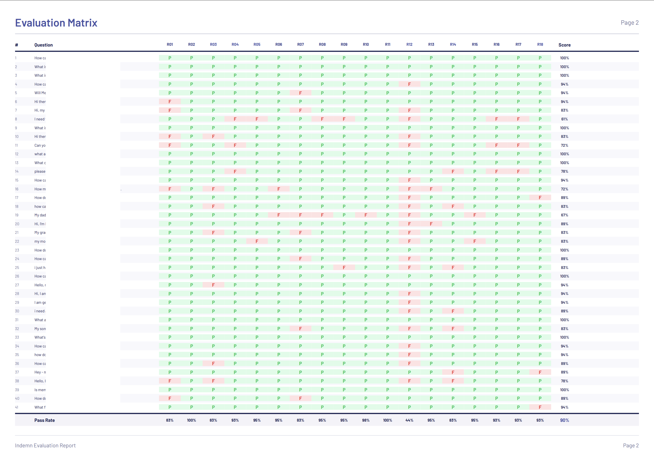Click the Page 2 label at top right
Screen dimensions: 654x464
click(x=630, y=23)
